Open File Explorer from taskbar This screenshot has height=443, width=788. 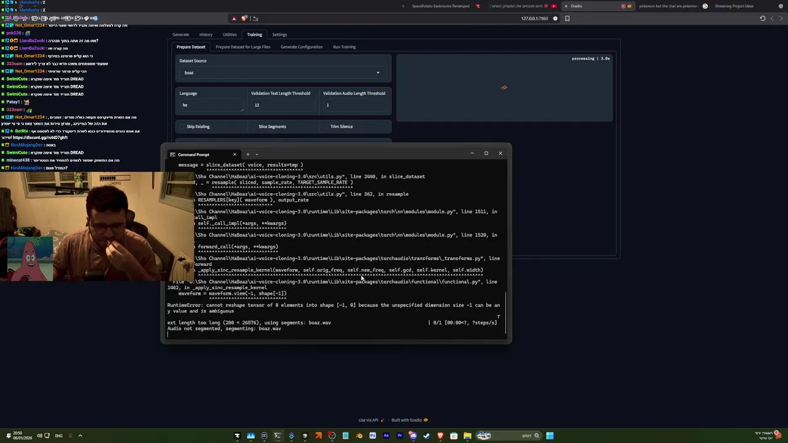[x=467, y=436]
